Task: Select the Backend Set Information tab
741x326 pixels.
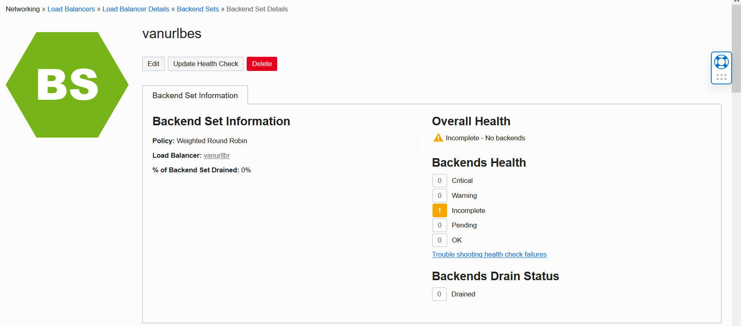Action: 195,95
